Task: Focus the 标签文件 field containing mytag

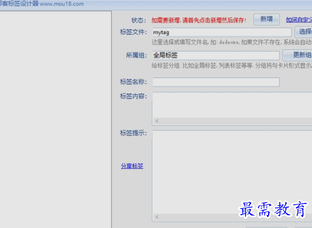Action: coord(222,32)
